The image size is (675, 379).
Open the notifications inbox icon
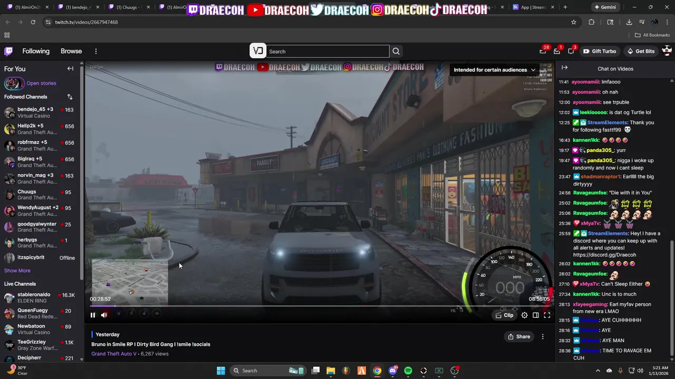click(557, 51)
